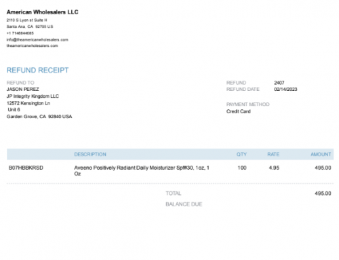Click the refund number 2407
The image size is (339, 260).
click(x=279, y=83)
